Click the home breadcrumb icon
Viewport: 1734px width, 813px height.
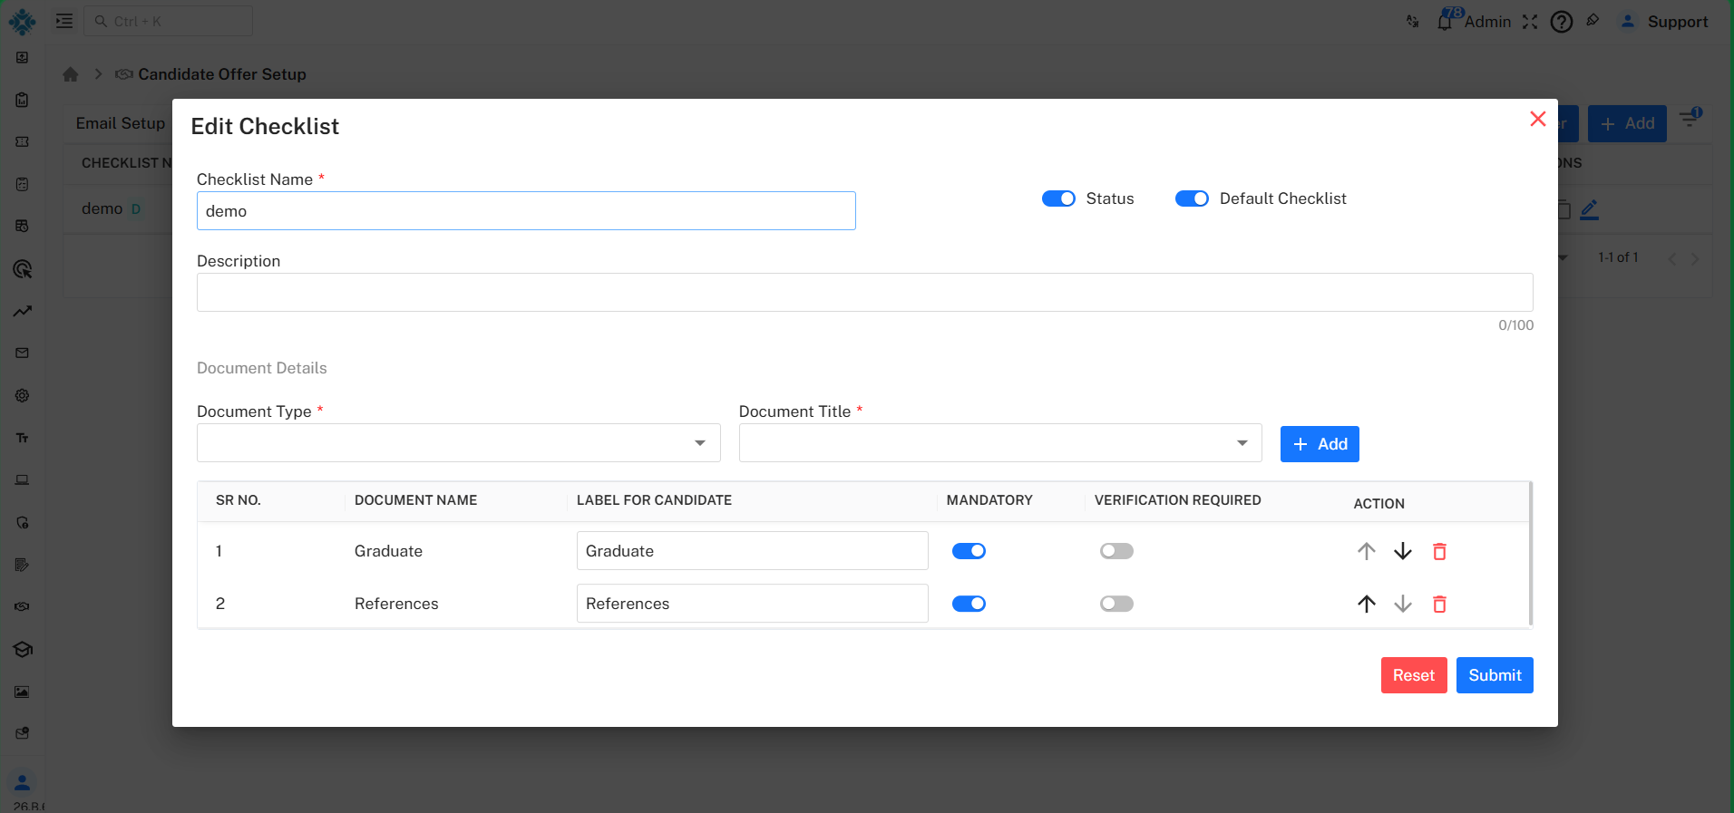pyautogui.click(x=71, y=74)
